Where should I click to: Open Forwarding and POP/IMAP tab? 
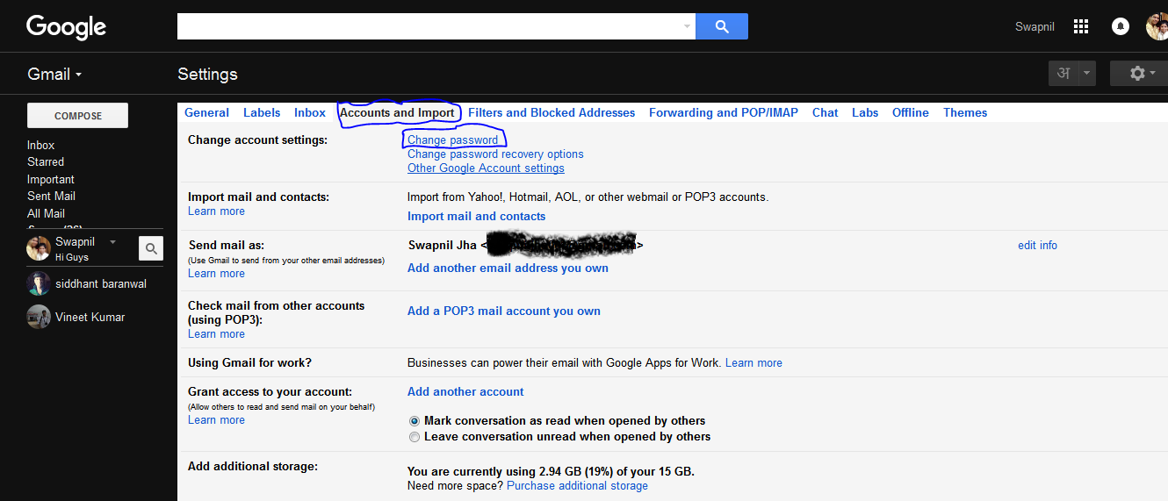tap(724, 112)
